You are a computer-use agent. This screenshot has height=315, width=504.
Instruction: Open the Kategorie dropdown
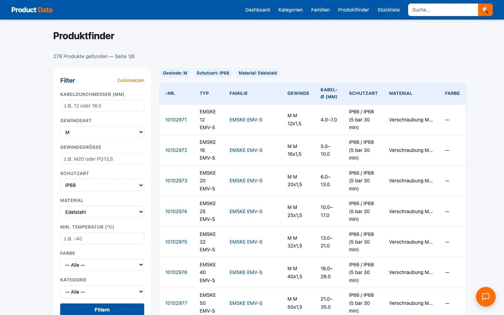pos(102,292)
